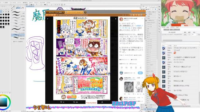Select the active Twitter browser tab
This screenshot has height=112, width=200.
point(74,12)
